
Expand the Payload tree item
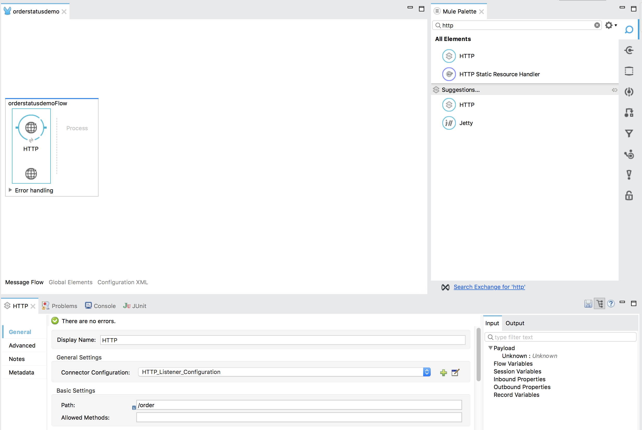click(490, 348)
